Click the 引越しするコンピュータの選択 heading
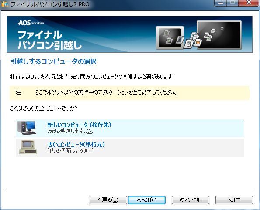This screenshot has width=260, height=210. [53, 61]
